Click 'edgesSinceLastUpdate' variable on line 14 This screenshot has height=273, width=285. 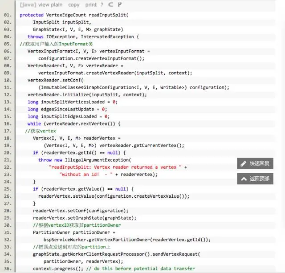(x=67, y=109)
